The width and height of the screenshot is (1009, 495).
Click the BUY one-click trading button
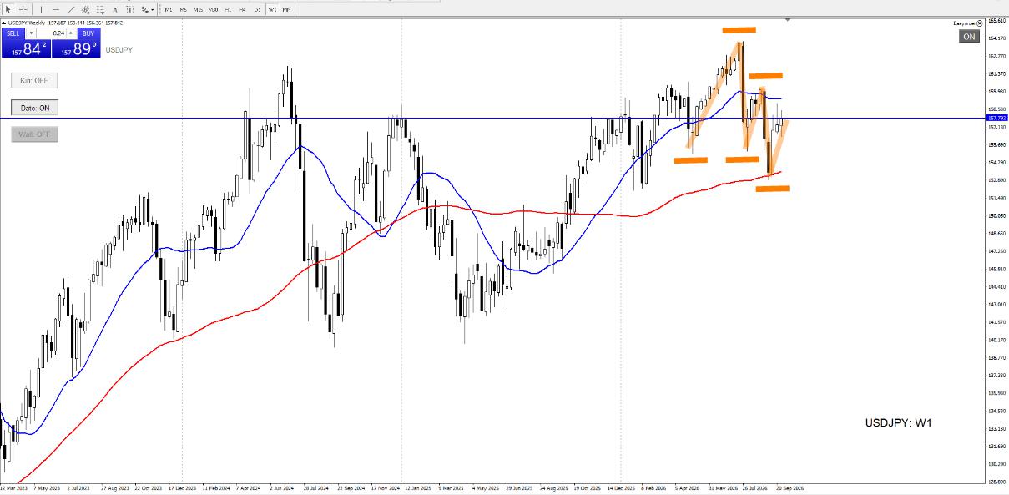88,33
